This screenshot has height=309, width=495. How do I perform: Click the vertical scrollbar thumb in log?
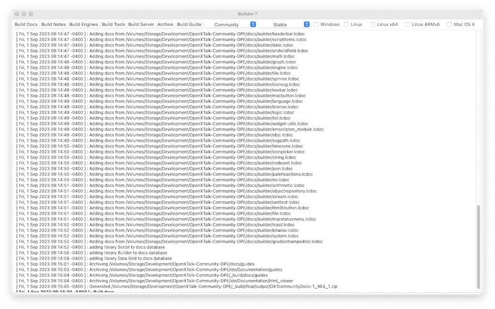pos(478,248)
